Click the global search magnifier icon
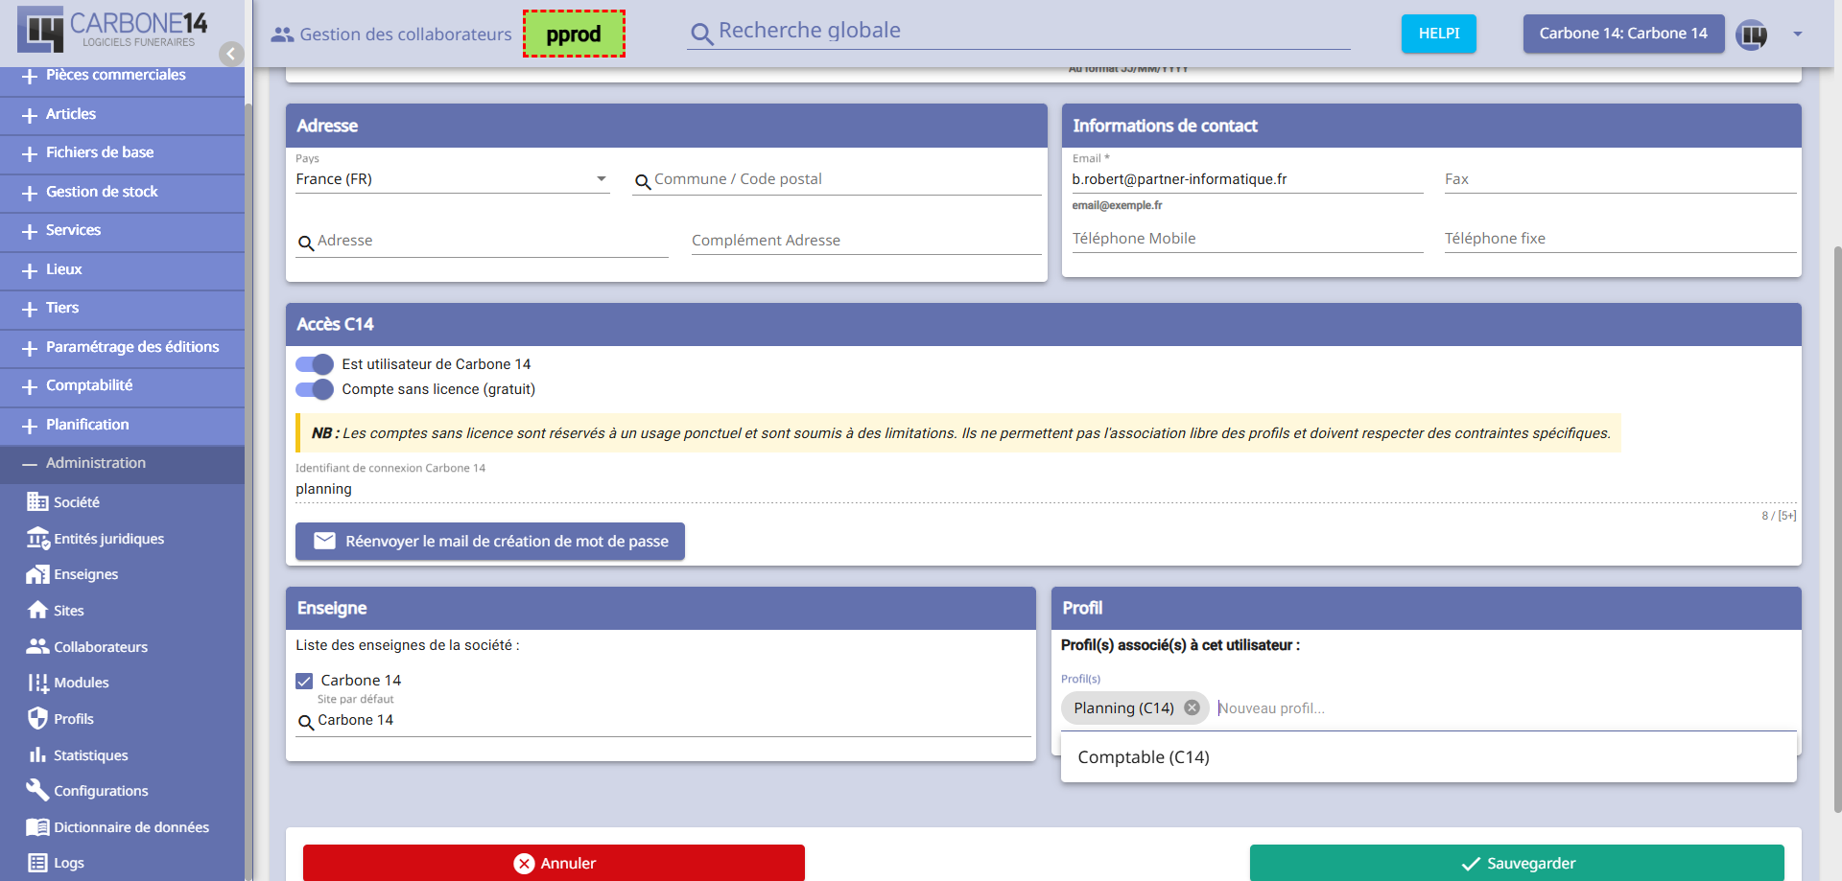This screenshot has height=881, width=1842. [x=702, y=35]
